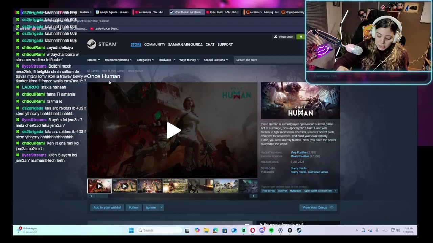Open Steam notifications bell
Viewport: 433px width, 243px height.
301,37
